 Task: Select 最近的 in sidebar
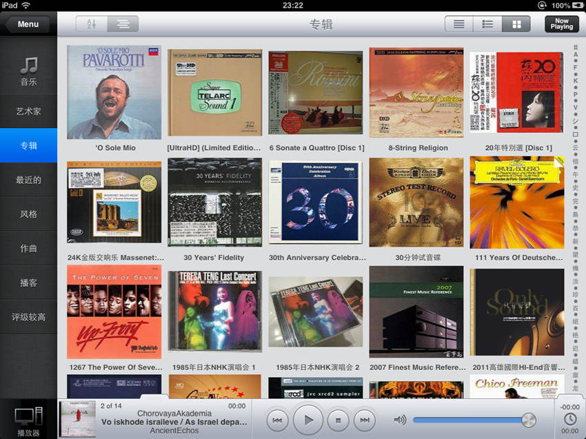pos(28,180)
